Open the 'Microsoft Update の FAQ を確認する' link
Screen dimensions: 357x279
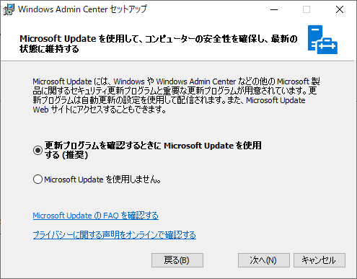click(96, 216)
